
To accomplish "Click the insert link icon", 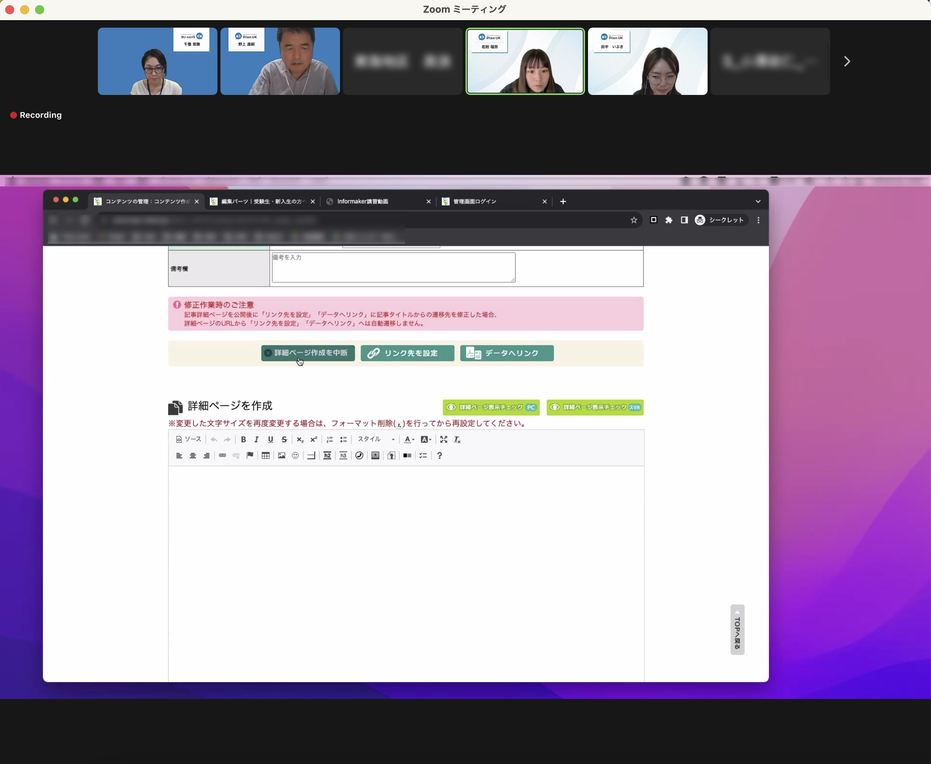I will pyautogui.click(x=223, y=456).
